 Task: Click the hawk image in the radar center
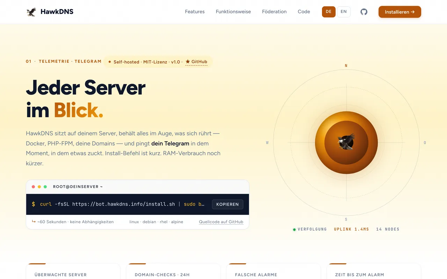346,142
